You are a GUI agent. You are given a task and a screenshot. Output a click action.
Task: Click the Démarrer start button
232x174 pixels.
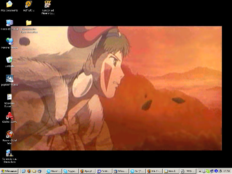pos(9,171)
